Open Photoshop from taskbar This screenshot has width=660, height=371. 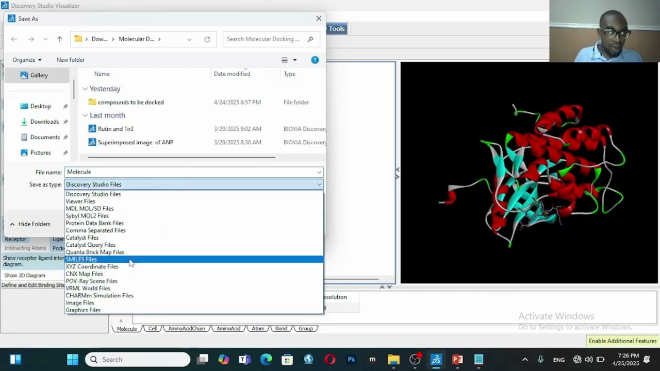click(x=351, y=360)
